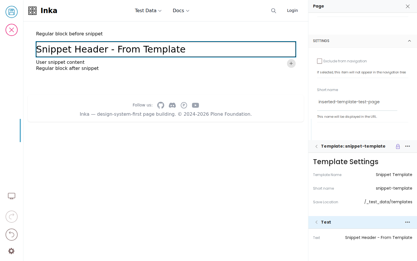
Task: Add a block with the plus button
Action: click(x=291, y=64)
